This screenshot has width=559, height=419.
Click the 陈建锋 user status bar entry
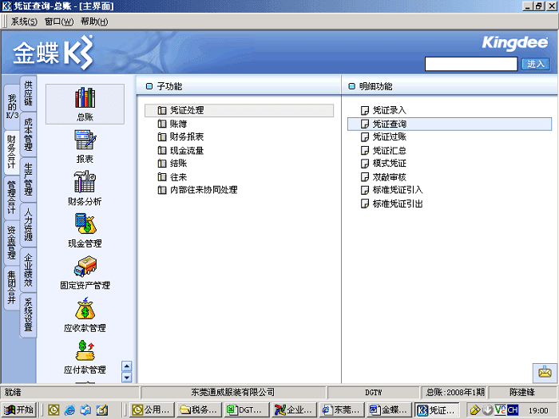coord(522,393)
